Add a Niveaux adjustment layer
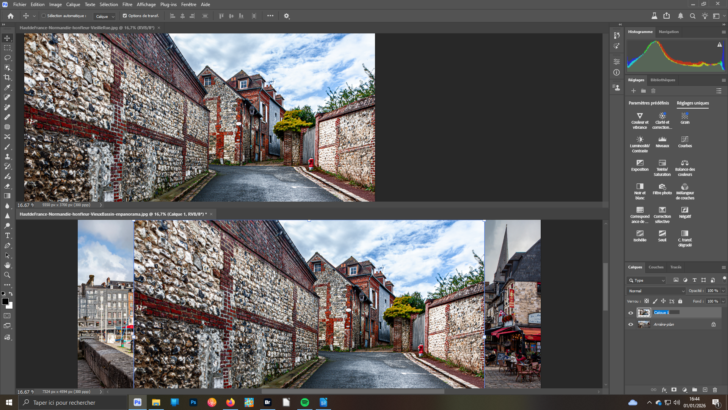 662,142
